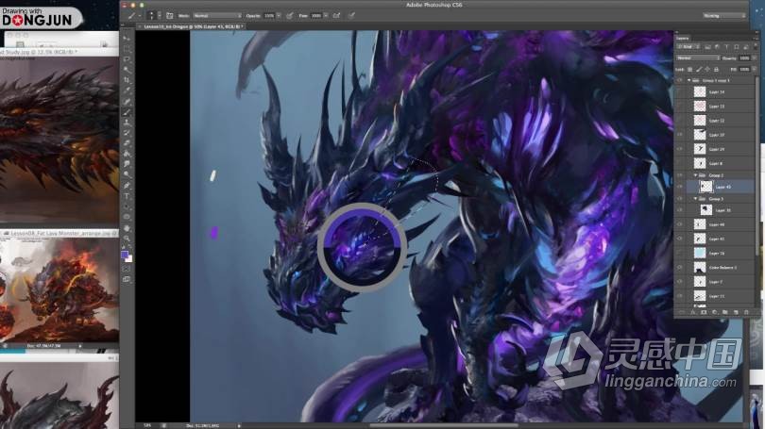Select the Crop tool
Viewport: 765px width, 429px height.
coord(127,80)
